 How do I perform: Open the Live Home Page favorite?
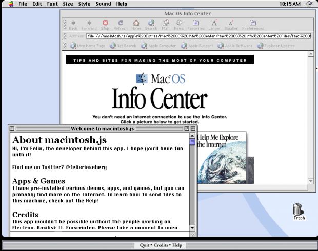(x=87, y=46)
